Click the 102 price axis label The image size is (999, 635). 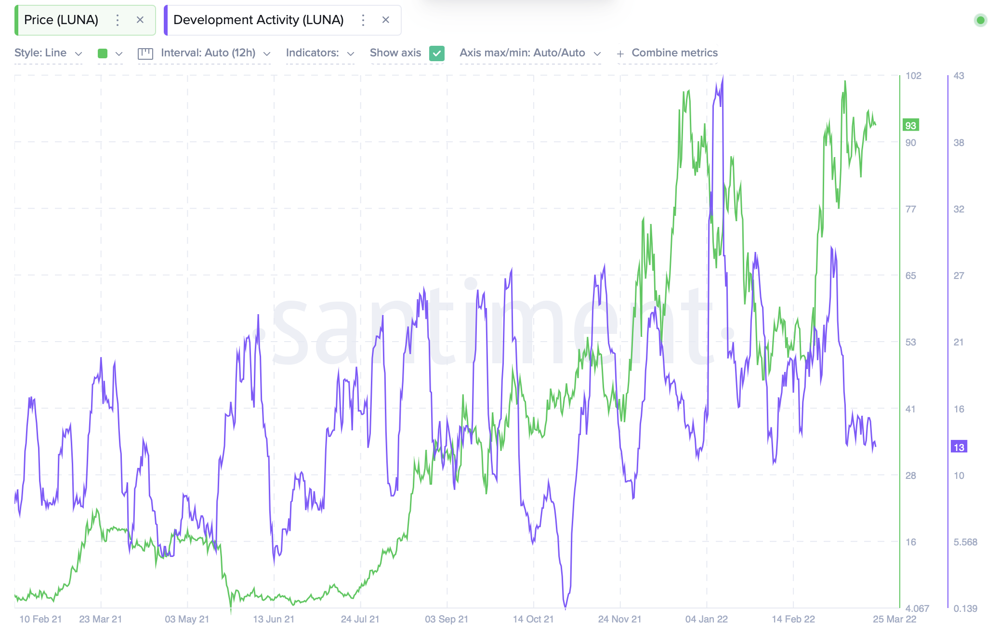pos(913,76)
